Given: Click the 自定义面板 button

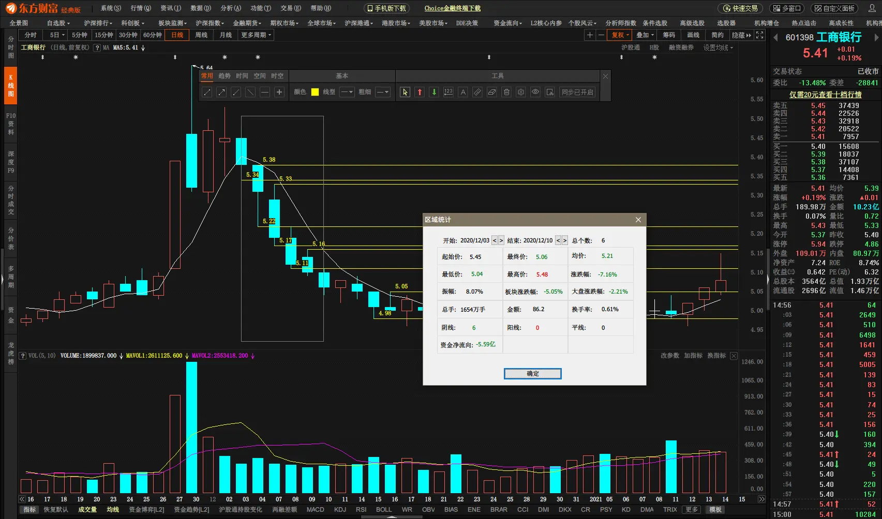Looking at the screenshot, I should 834,8.
